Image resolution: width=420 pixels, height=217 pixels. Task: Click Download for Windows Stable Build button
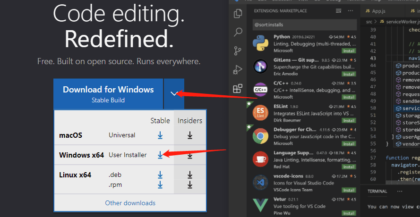(x=108, y=93)
